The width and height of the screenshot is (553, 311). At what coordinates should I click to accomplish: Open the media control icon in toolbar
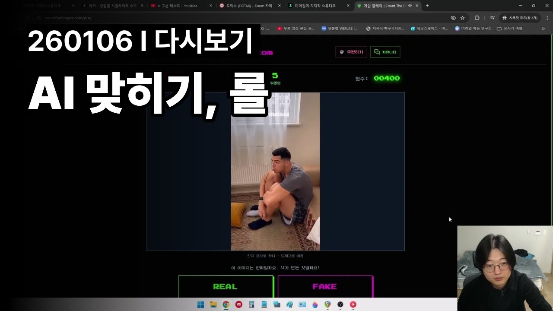pos(493,18)
